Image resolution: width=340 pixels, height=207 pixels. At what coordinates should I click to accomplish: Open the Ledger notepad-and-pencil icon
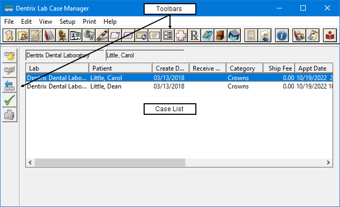36,35
